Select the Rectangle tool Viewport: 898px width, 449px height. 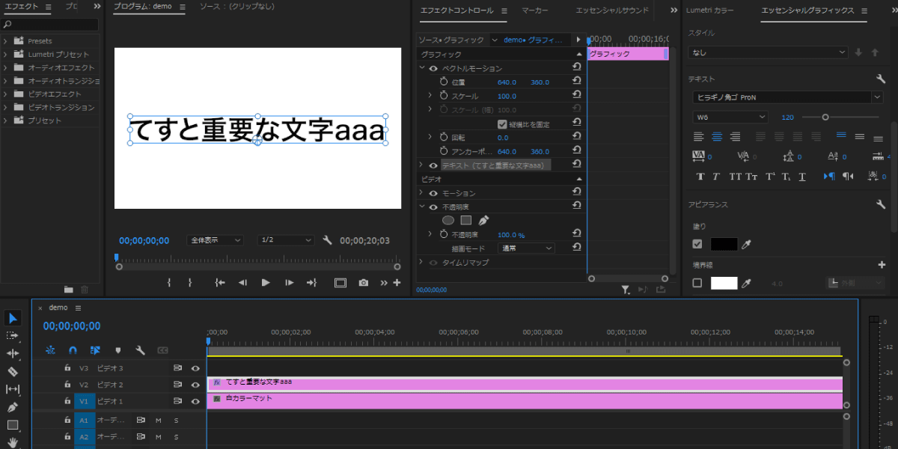click(13, 425)
